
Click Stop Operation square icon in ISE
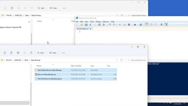[129, 25]
